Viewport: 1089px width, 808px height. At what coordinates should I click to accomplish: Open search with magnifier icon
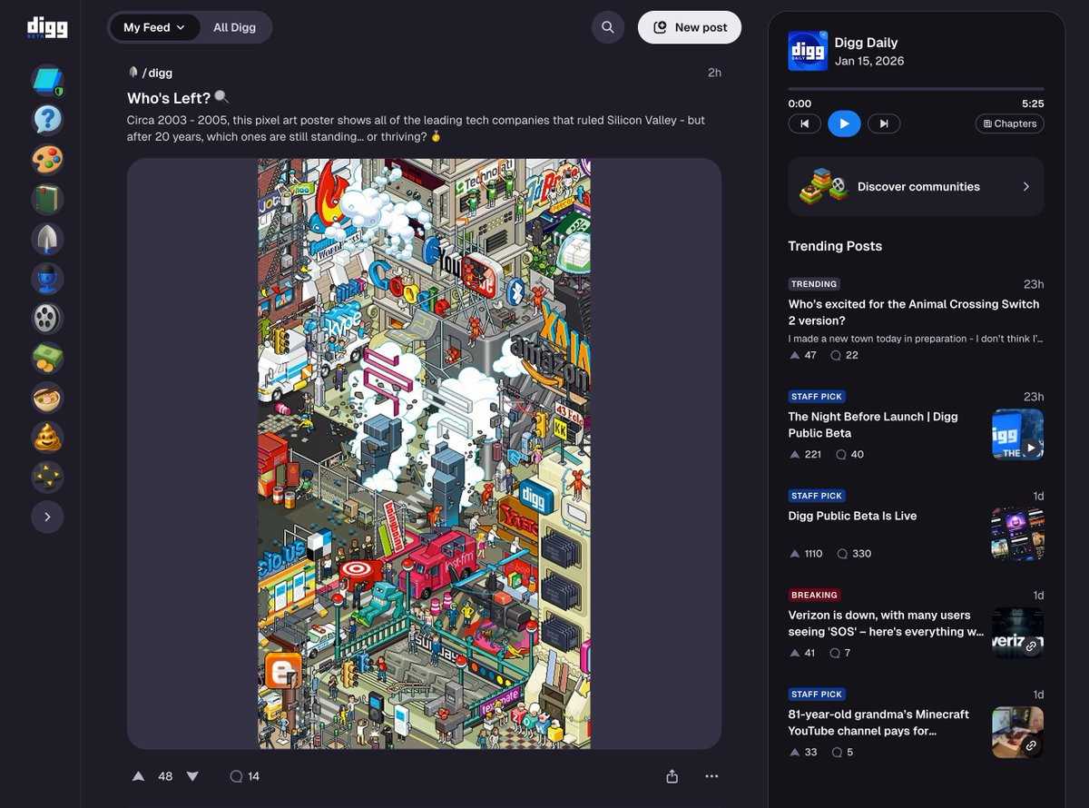point(608,27)
